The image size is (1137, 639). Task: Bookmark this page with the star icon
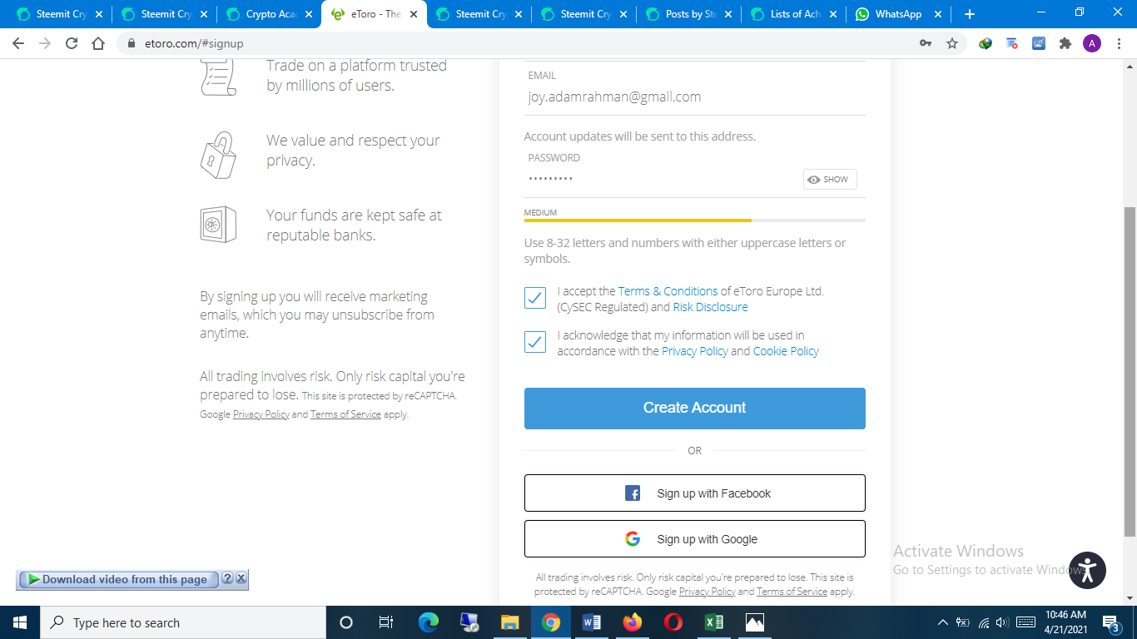click(x=952, y=43)
